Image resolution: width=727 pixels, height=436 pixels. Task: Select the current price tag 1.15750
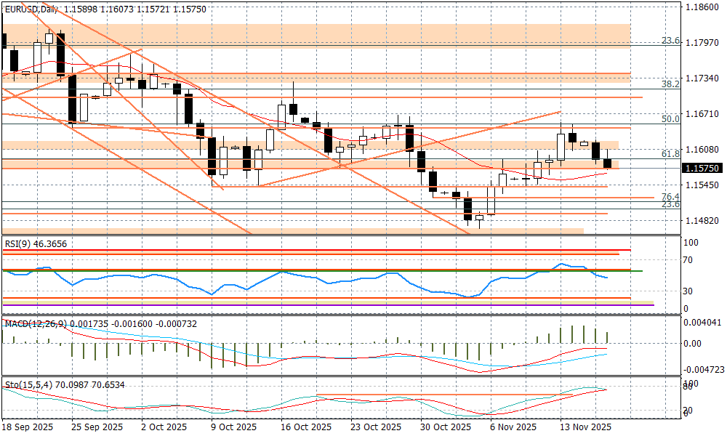pyautogui.click(x=703, y=168)
